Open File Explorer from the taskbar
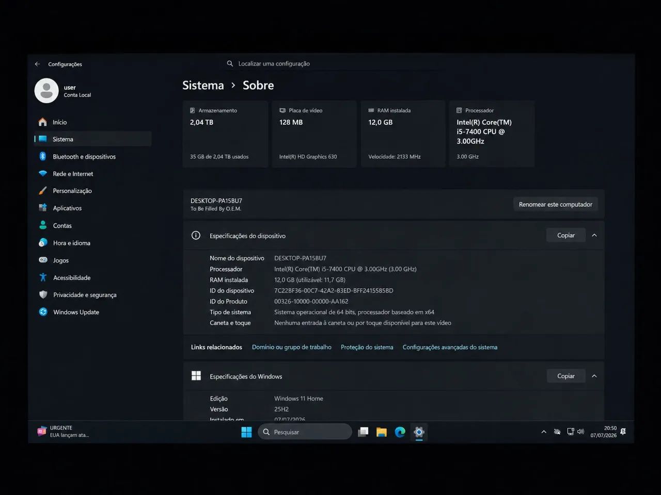This screenshot has width=661, height=495. pos(382,432)
